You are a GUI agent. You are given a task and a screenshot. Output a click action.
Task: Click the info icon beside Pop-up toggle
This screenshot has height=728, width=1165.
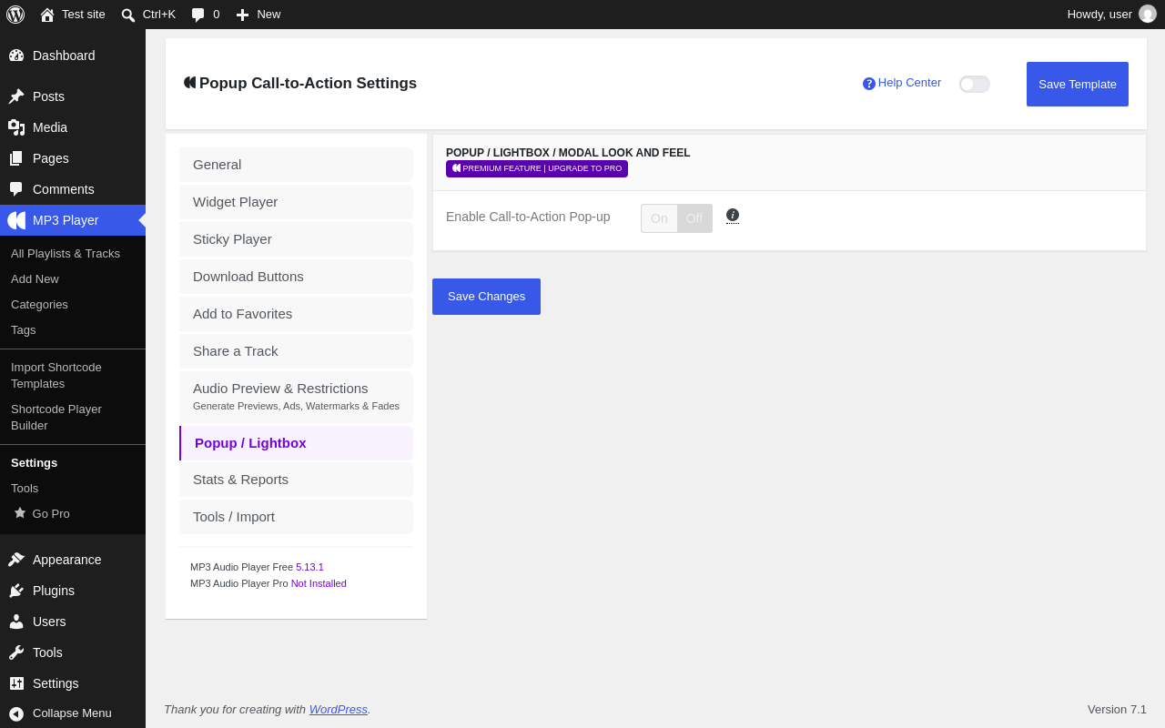coord(733,216)
